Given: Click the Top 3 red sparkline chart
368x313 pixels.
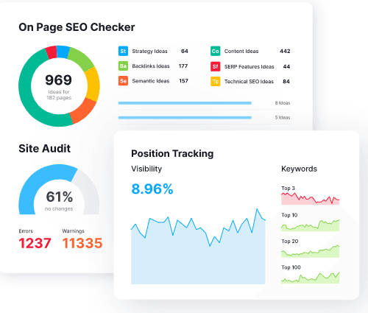Looking at the screenshot, I should point(311,199).
